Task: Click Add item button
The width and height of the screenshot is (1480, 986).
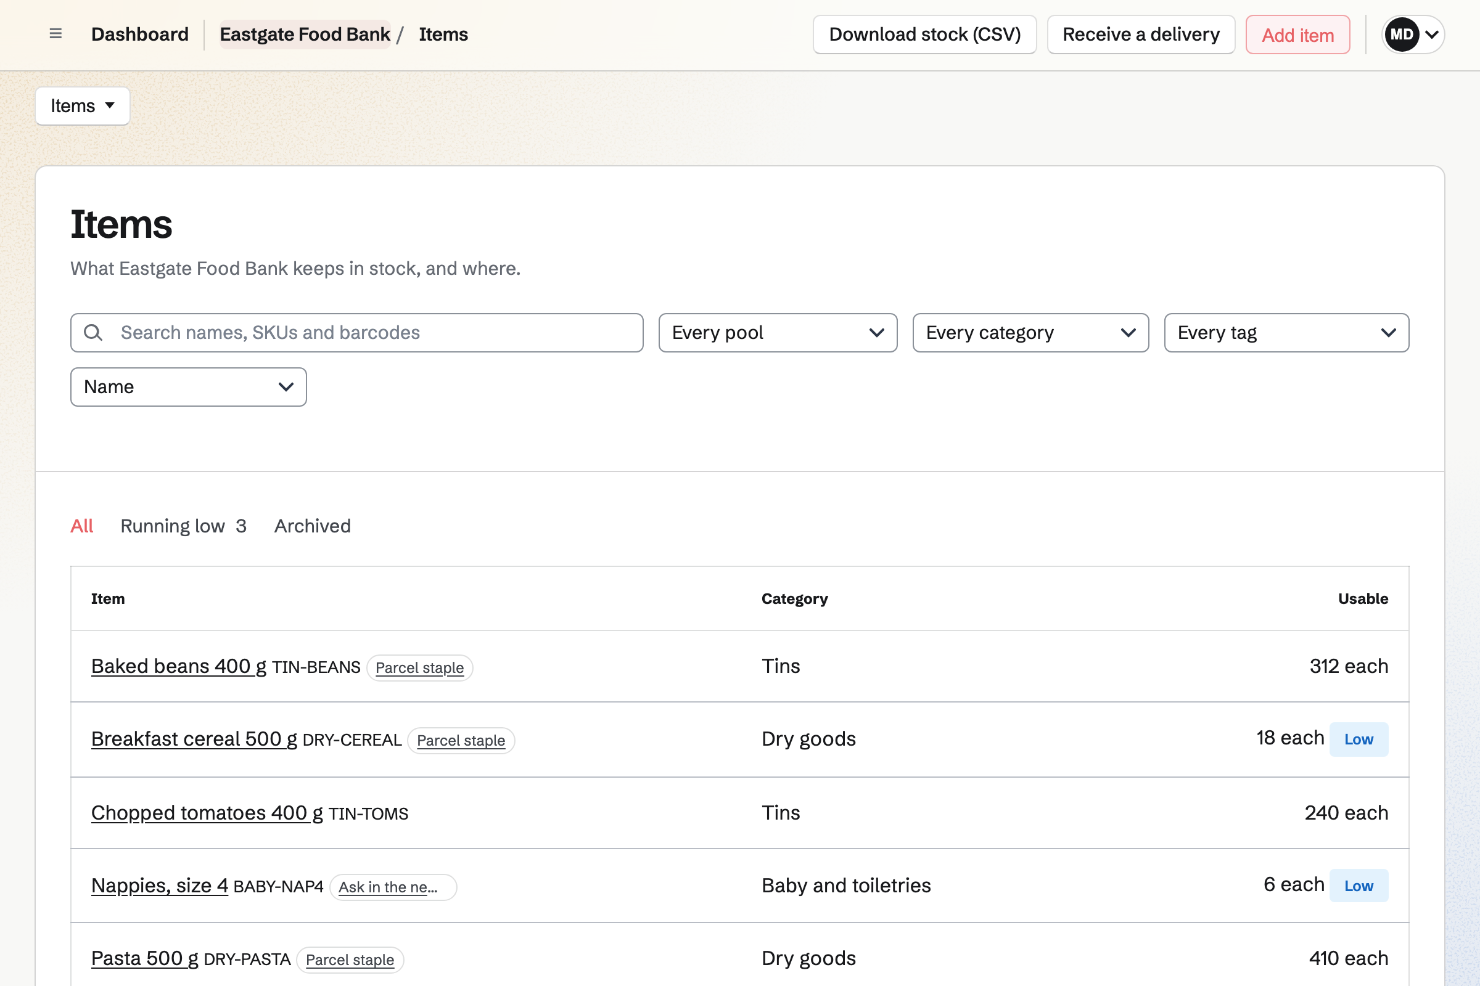Action: coord(1297,35)
